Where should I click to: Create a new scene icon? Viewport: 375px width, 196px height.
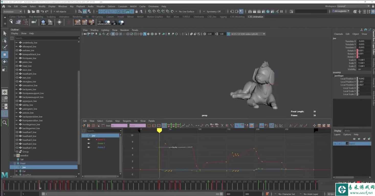pos(29,12)
